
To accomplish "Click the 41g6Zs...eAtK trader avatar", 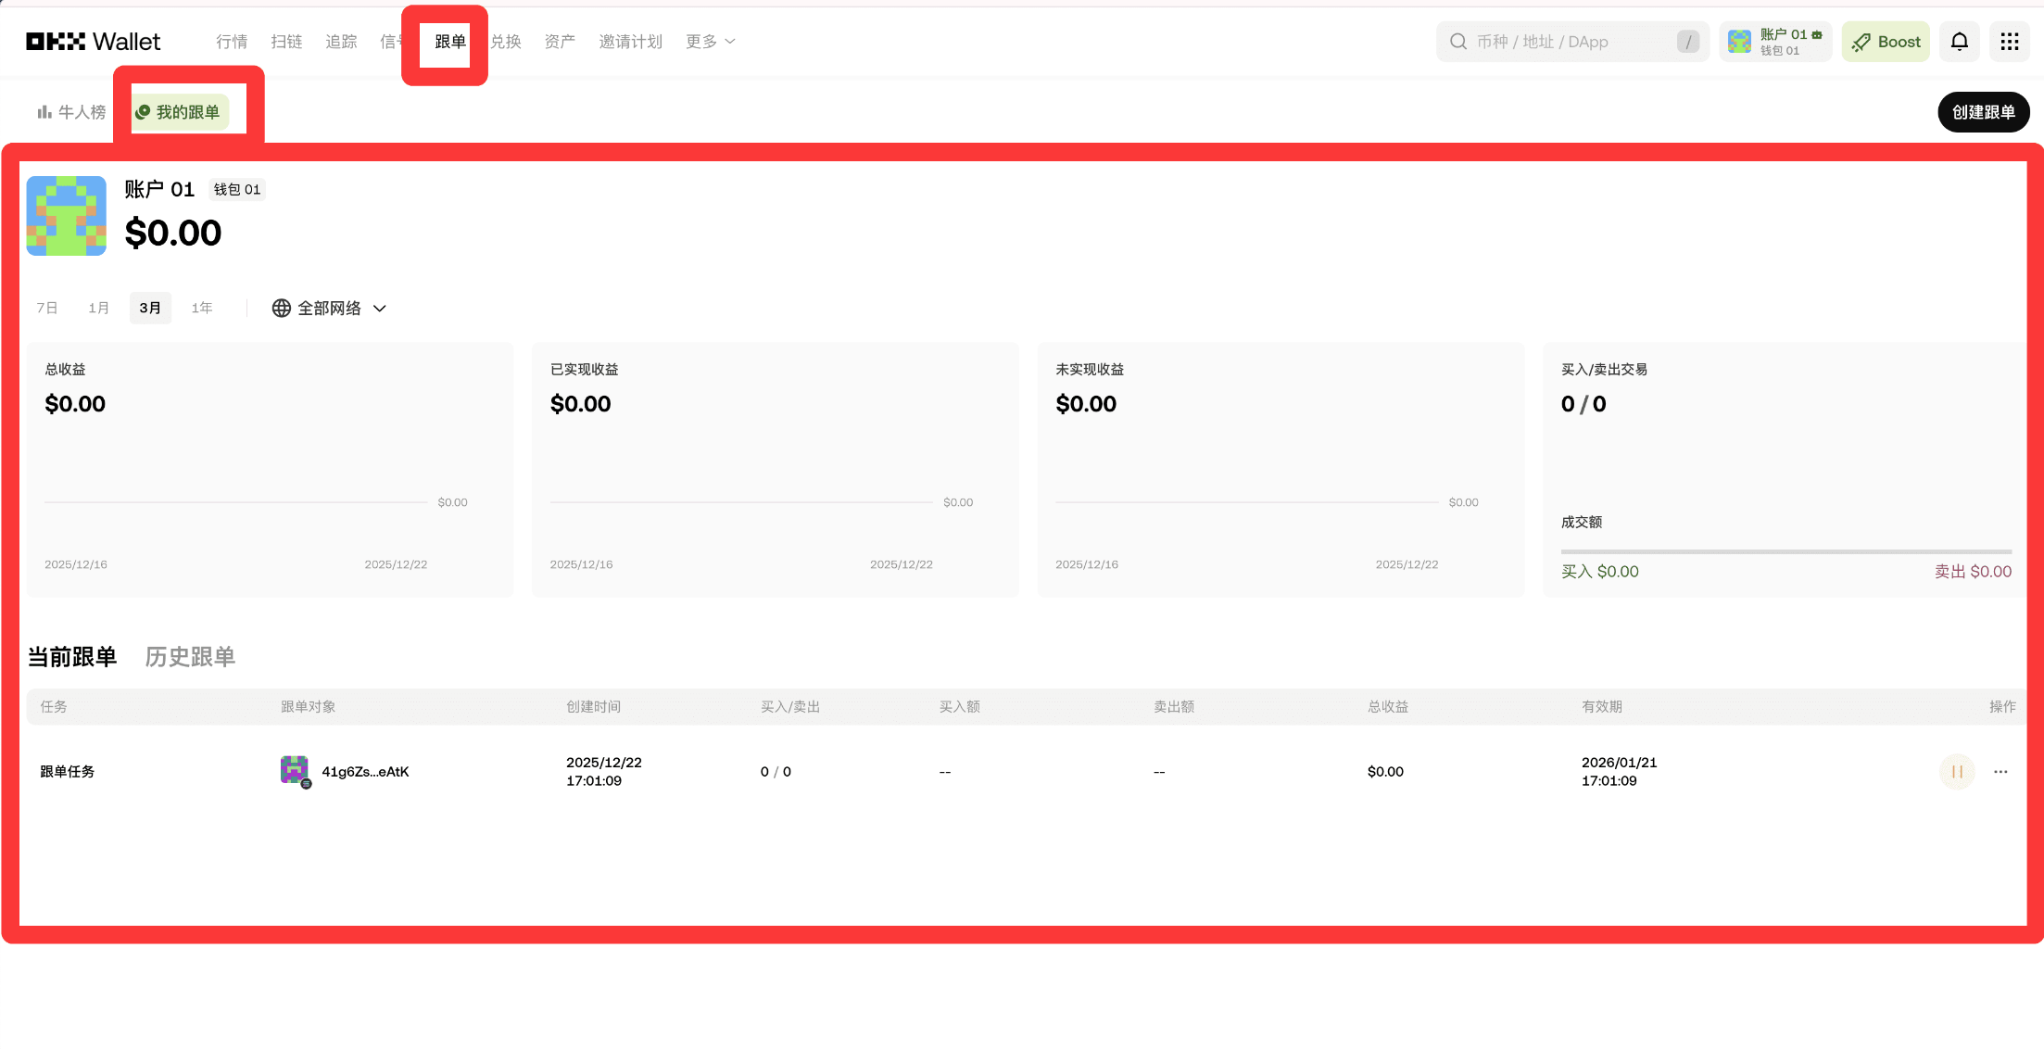I will [295, 770].
